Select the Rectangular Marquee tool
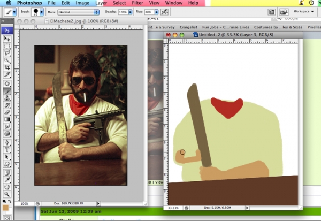The image size is (321, 221). point(7,46)
